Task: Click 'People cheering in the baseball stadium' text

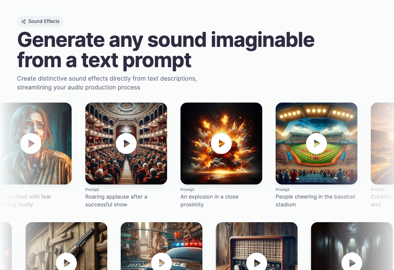Action: (x=316, y=201)
